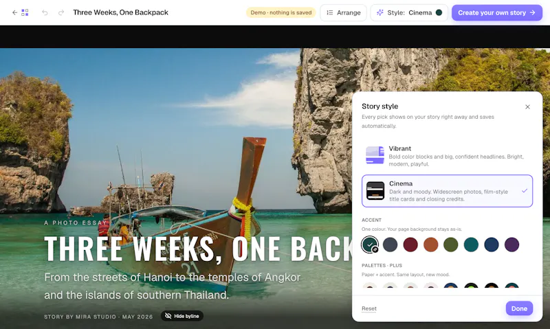Click the arrow in Create your own story
Viewport: 550px width, 329px height.
pos(532,12)
